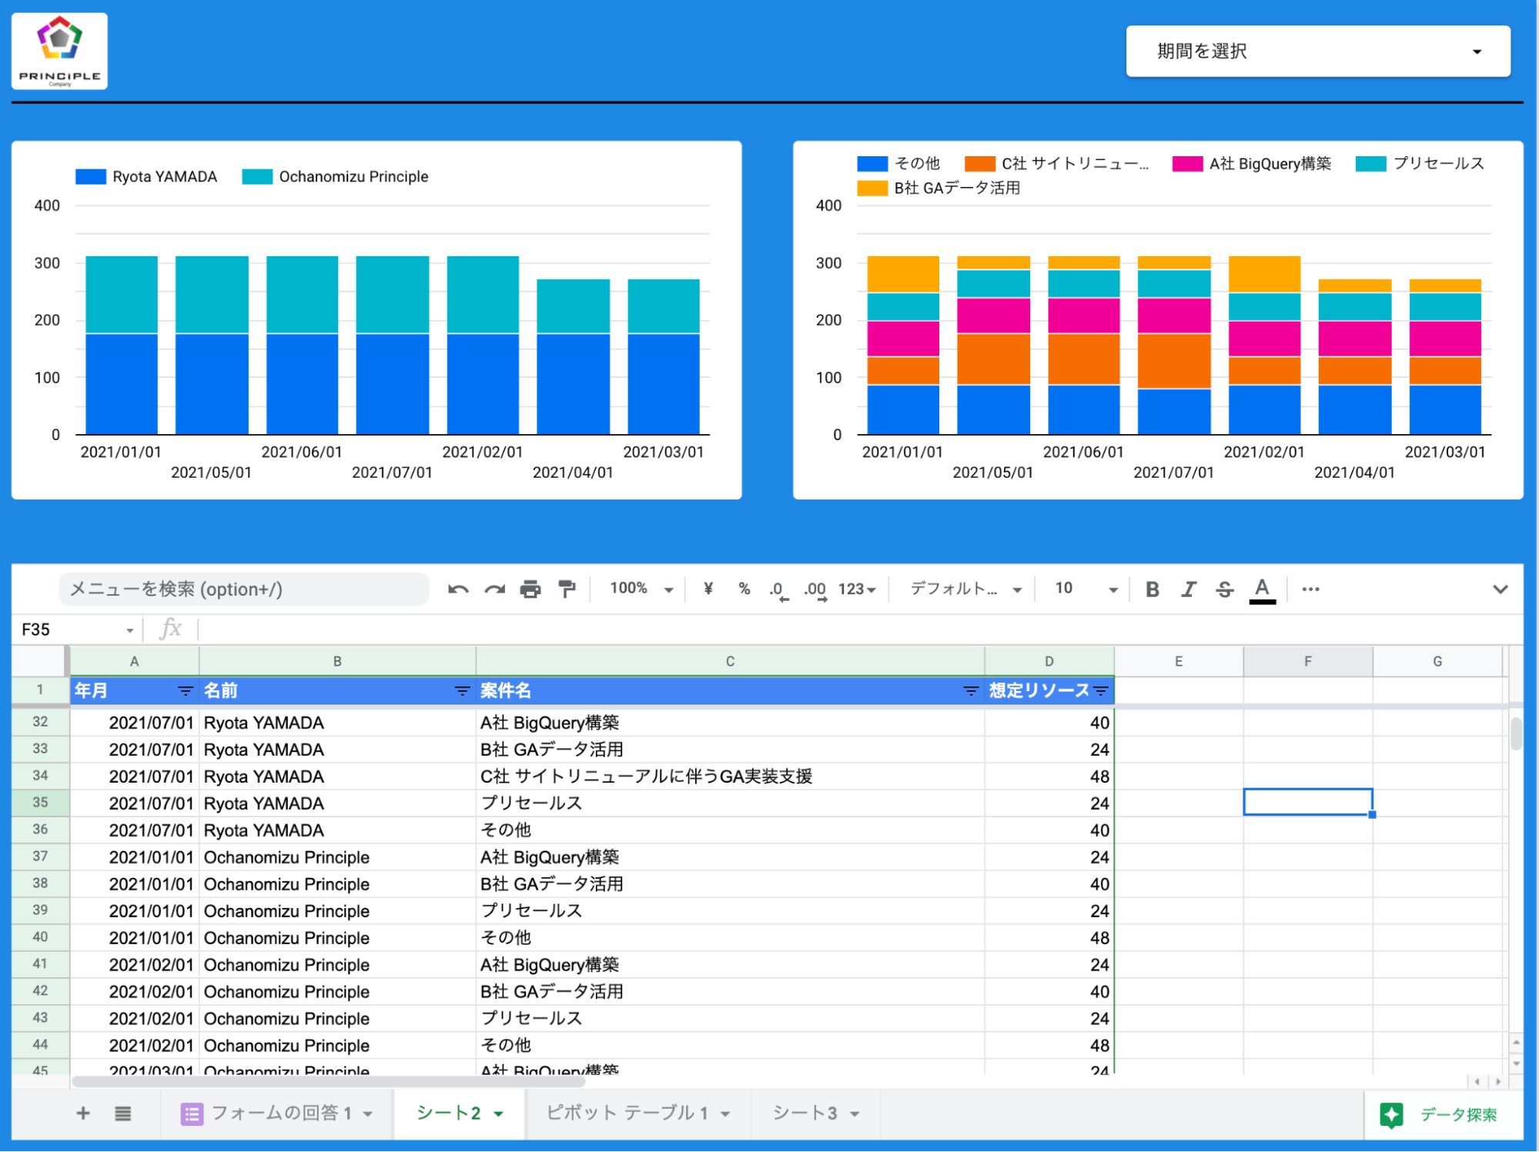This screenshot has width=1539, height=1152.
Task: Click the three-dots more options icon
Action: point(1310,589)
